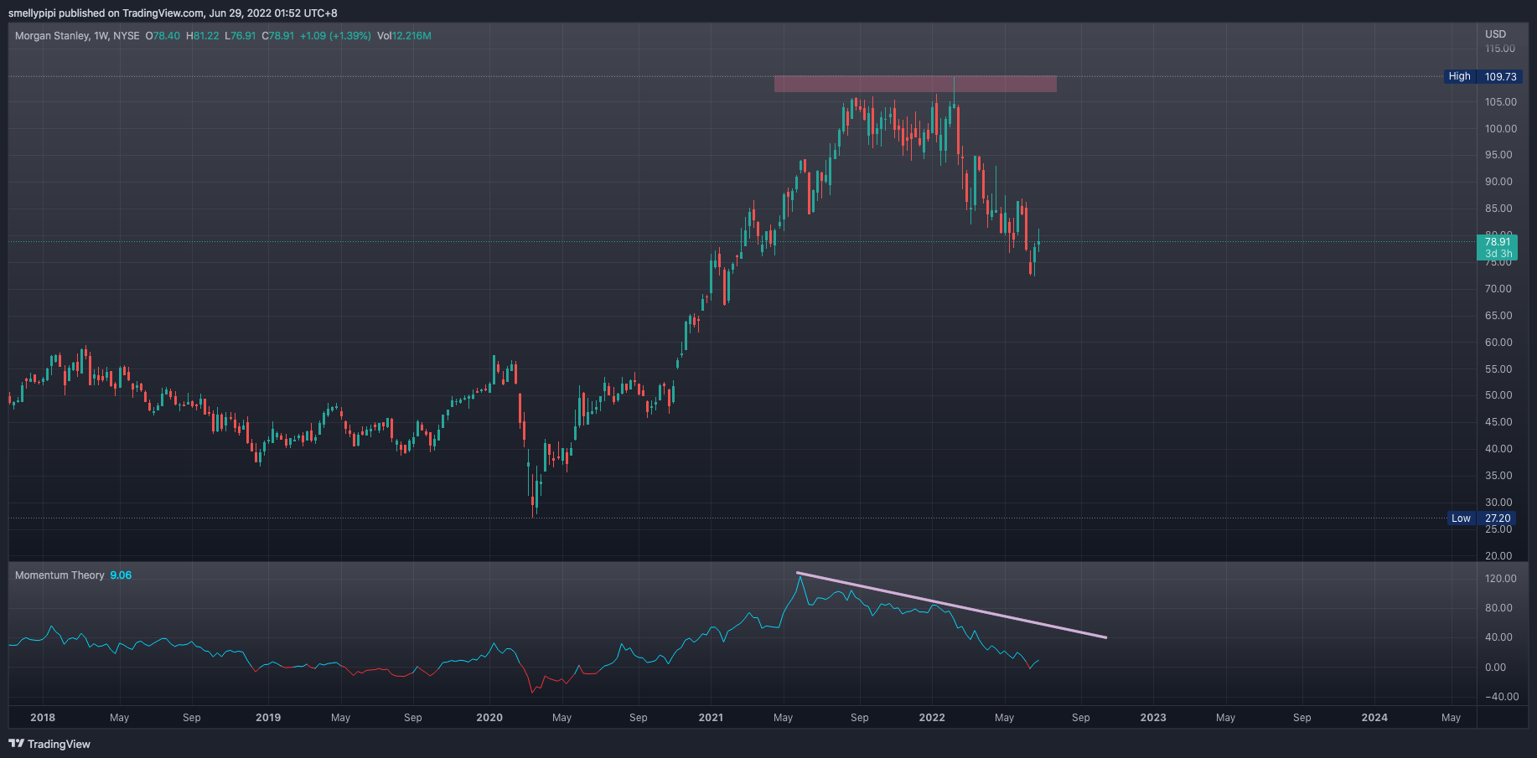Viewport: 1537px width, 758px height.
Task: Click the 70.00 price axis label
Action: [1498, 289]
